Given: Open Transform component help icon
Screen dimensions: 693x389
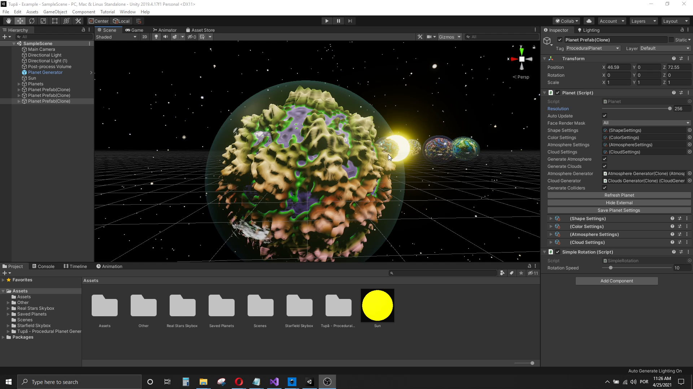Looking at the screenshot, I should tap(674, 58).
